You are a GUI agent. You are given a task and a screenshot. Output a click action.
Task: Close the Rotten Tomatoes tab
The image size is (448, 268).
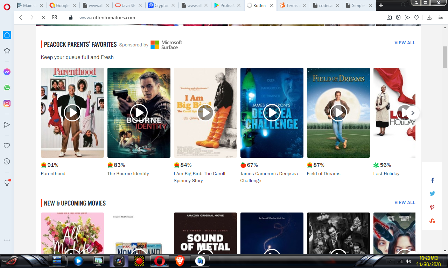click(272, 6)
